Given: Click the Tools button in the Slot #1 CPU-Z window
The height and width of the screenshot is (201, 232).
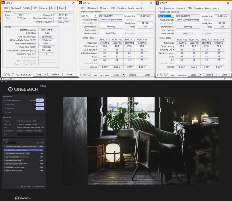Looking at the screenshot, I should (116, 75).
